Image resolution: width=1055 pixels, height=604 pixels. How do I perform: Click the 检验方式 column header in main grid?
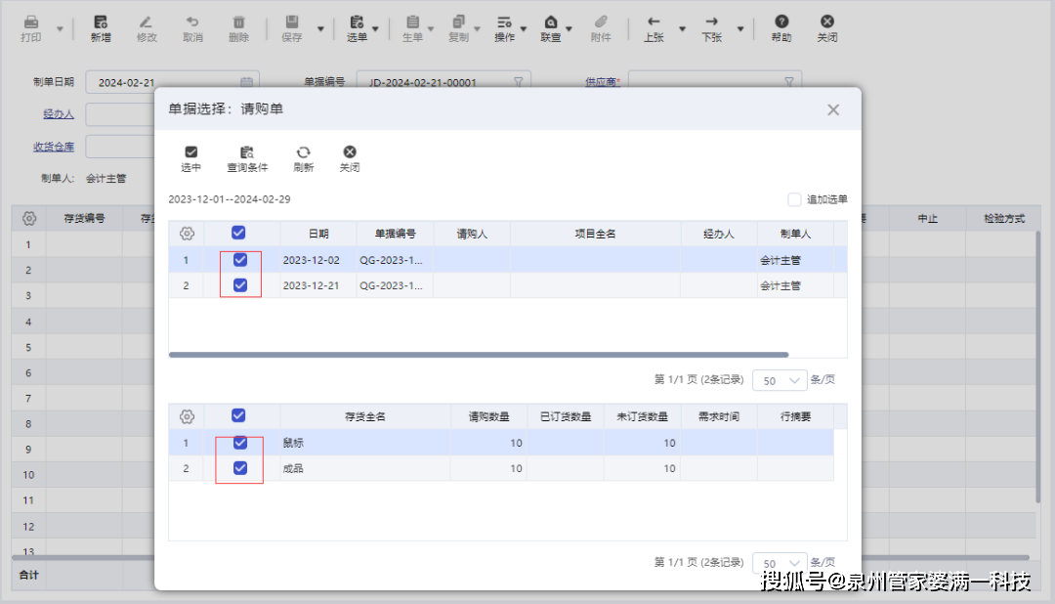[x=1003, y=218]
